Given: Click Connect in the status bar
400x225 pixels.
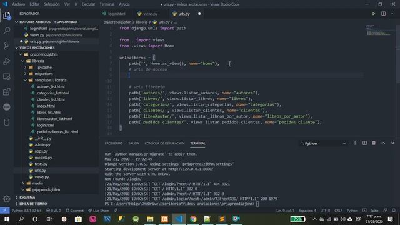Looking at the screenshot, I should (75, 211).
